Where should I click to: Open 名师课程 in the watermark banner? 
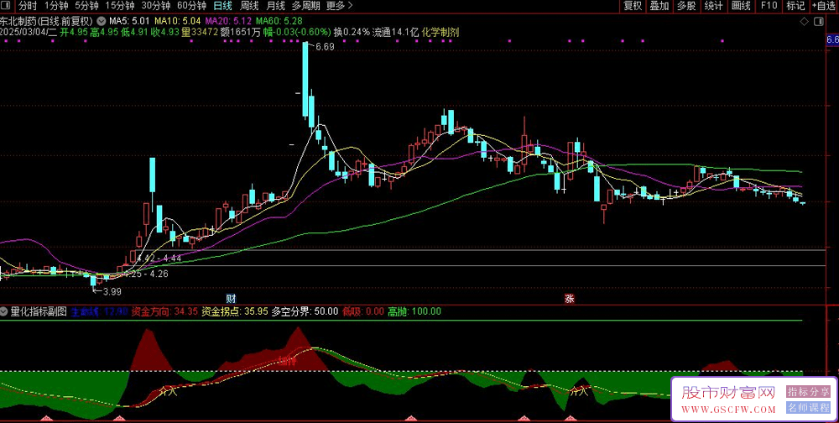808,407
